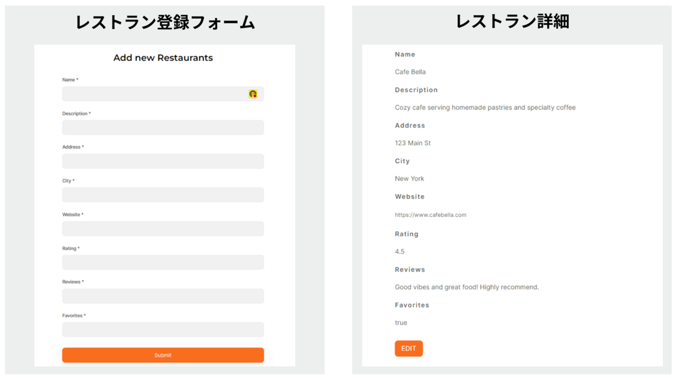
Task: Click the Address label in details panel
Action: point(410,126)
